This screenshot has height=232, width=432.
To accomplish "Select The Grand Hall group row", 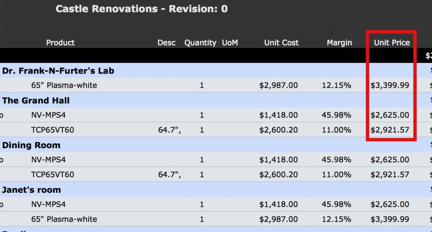I will click(36, 100).
